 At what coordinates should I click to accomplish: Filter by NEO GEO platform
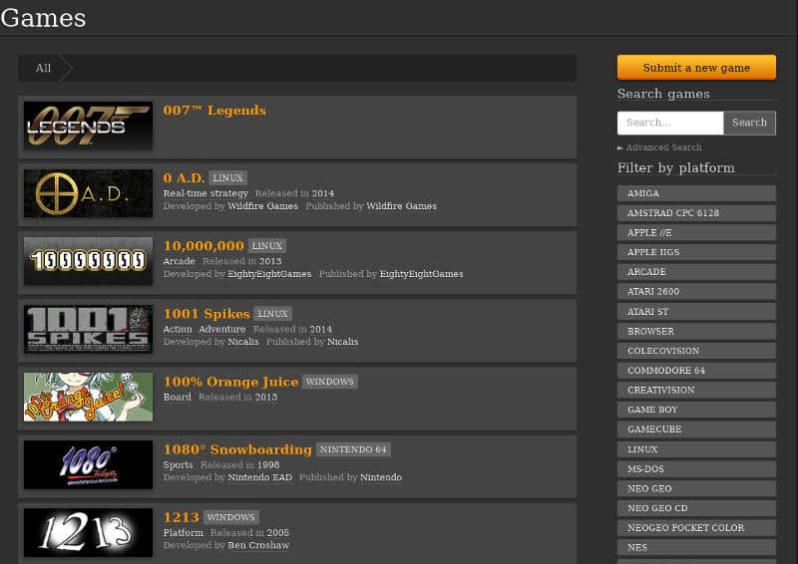[x=696, y=488]
